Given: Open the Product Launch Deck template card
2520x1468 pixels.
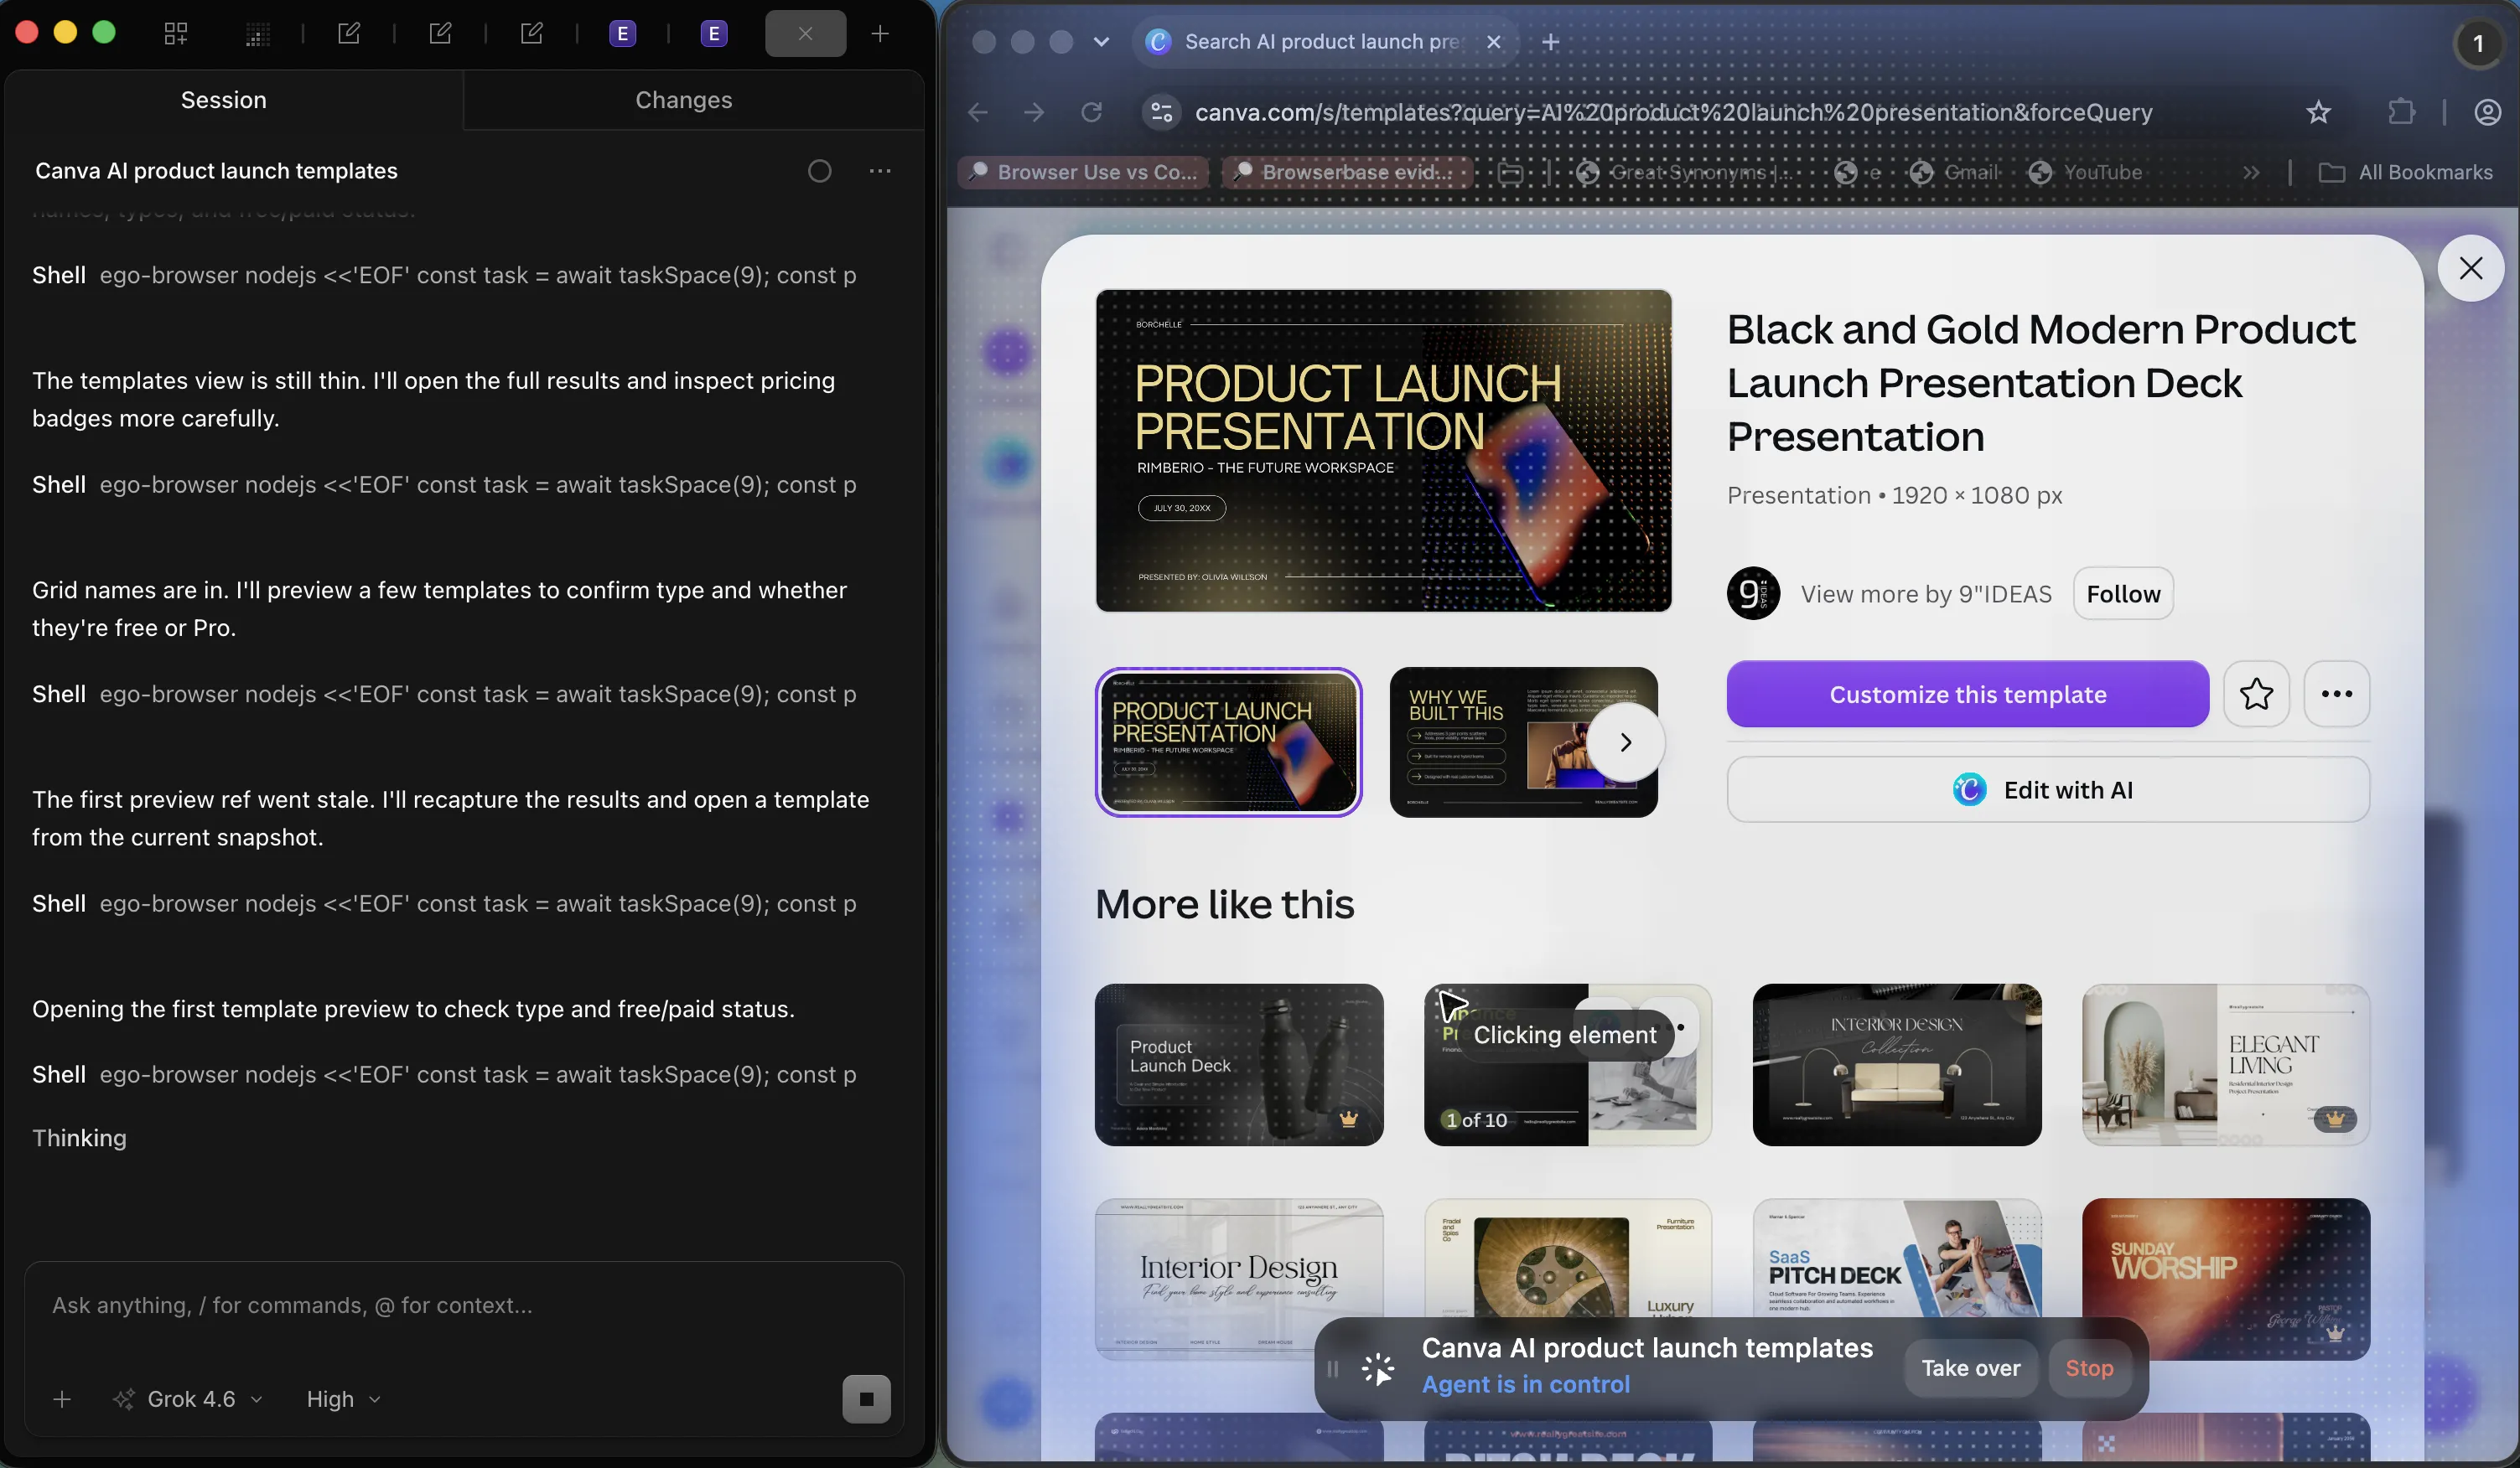Looking at the screenshot, I should click(x=1239, y=1064).
